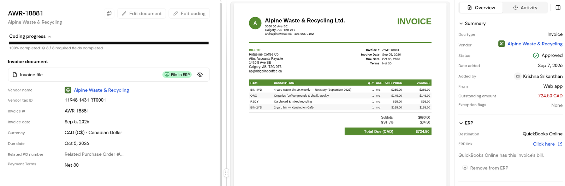The height and width of the screenshot is (186, 565).
Task: Click the invoice date Sep 5, 2026
Action: tap(77, 122)
